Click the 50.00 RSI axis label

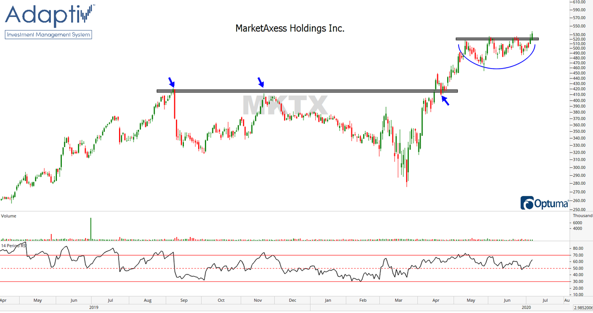[x=577, y=269]
